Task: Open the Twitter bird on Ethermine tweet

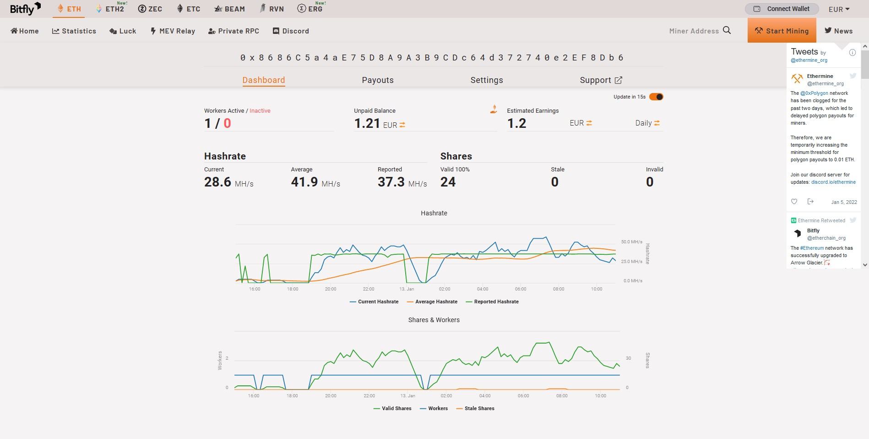Action: click(x=853, y=76)
